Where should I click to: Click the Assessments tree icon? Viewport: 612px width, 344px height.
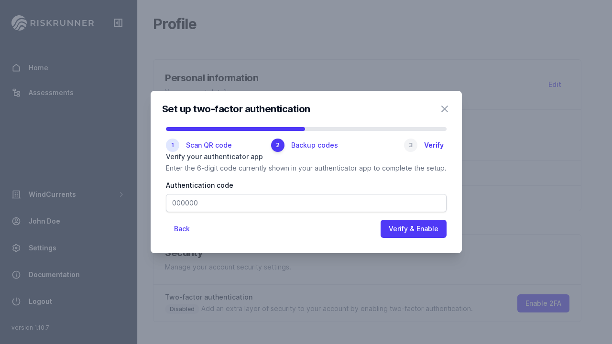[x=16, y=93]
